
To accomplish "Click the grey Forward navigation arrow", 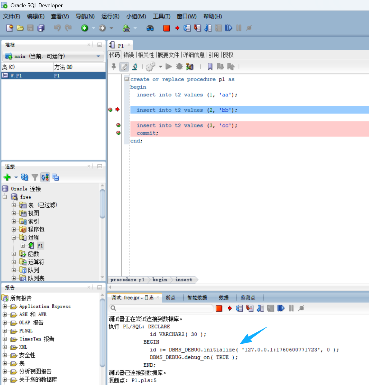I will point(103,28).
